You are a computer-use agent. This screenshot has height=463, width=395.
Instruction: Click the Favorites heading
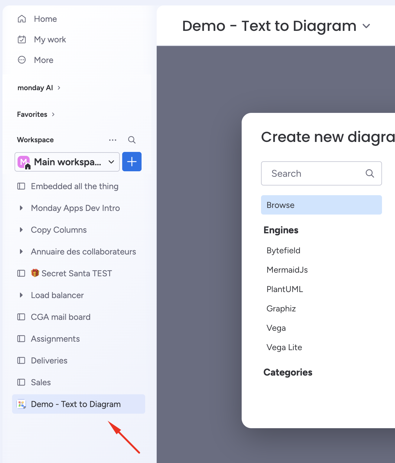point(32,114)
